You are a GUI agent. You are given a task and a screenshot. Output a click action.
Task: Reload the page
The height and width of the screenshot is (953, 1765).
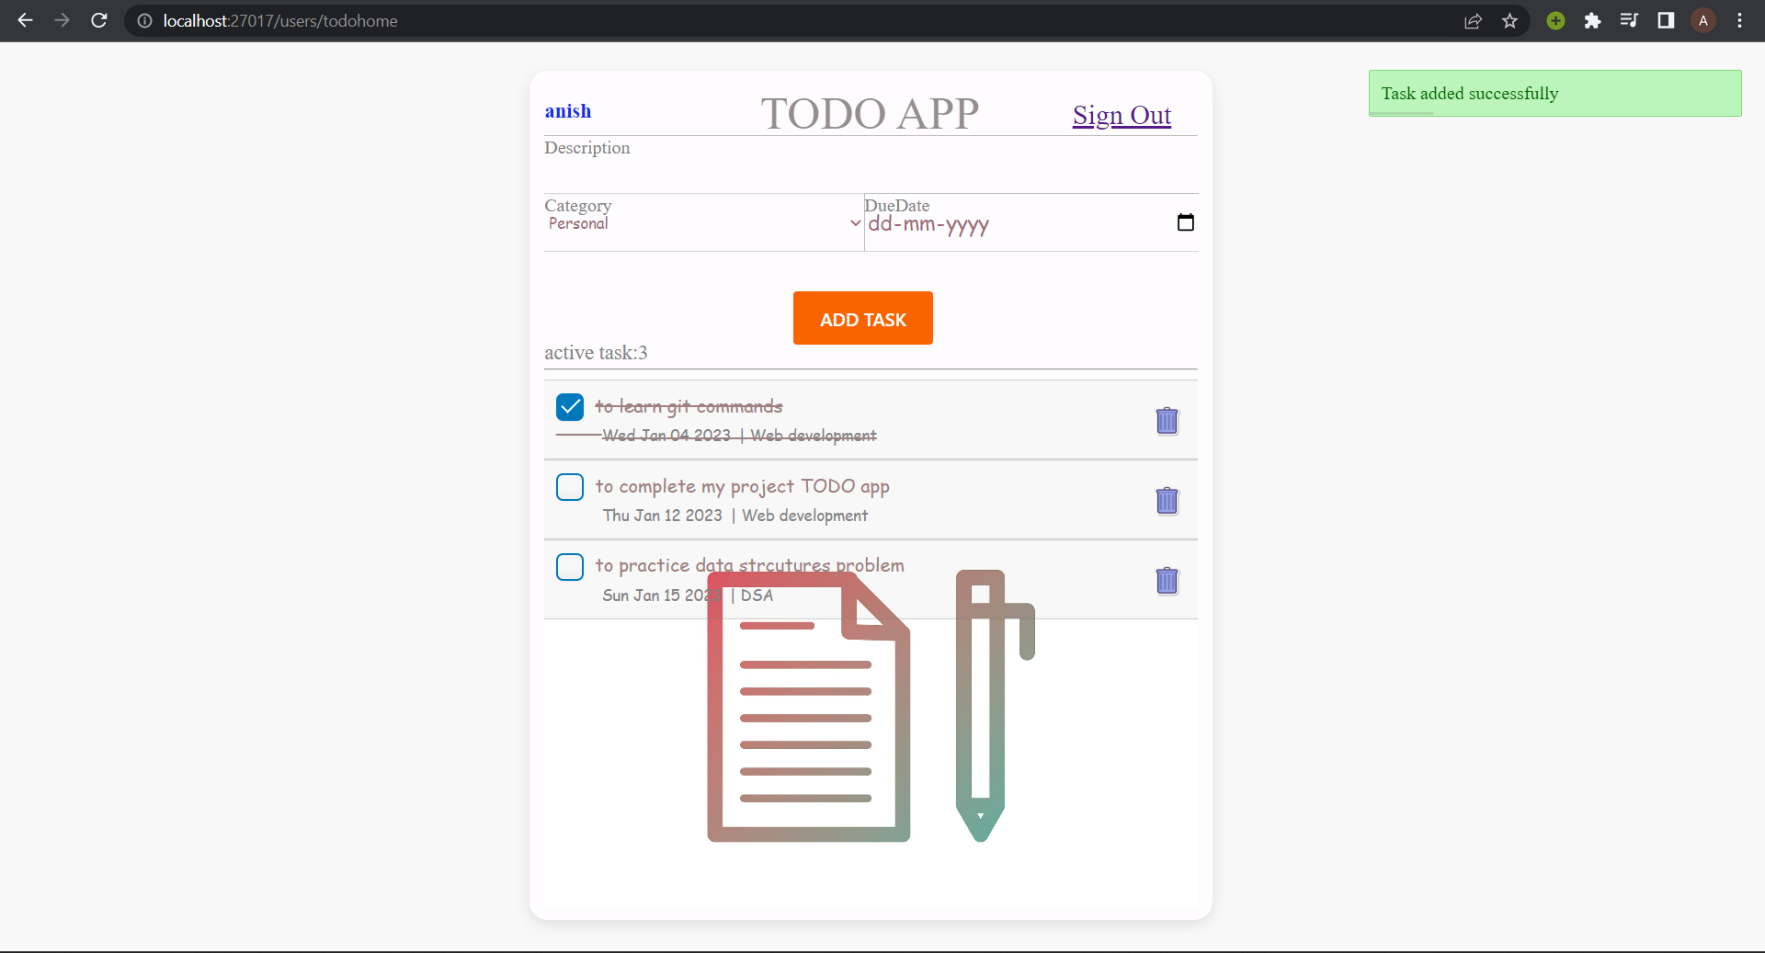98,20
